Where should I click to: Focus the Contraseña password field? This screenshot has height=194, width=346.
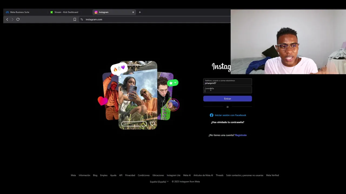tap(228, 90)
